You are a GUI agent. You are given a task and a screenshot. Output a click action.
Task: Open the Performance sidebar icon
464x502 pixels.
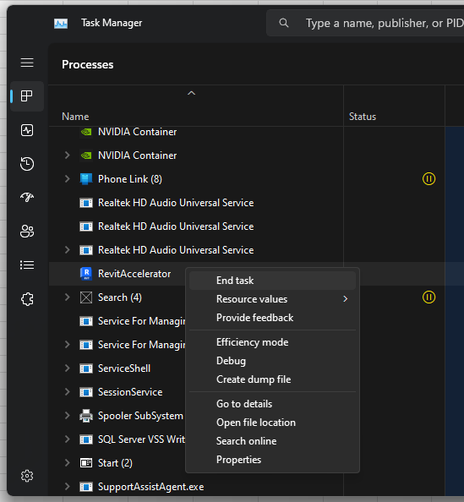click(x=27, y=130)
